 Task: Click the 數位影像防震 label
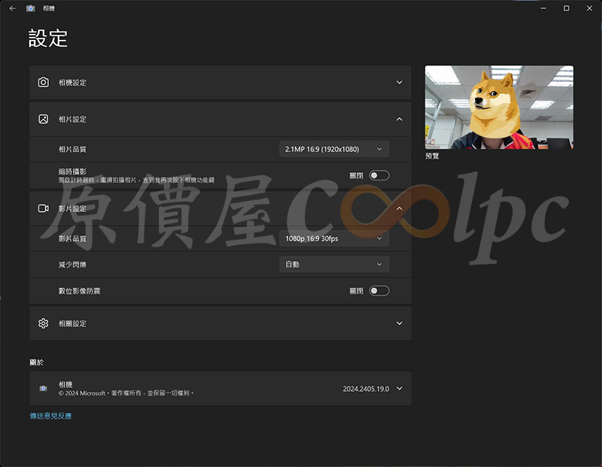click(x=79, y=291)
